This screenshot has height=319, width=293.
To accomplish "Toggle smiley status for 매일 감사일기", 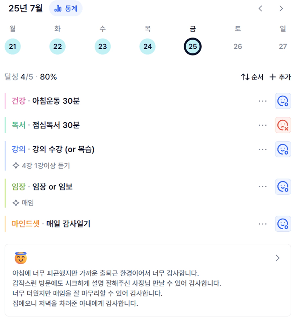I will click(x=283, y=224).
